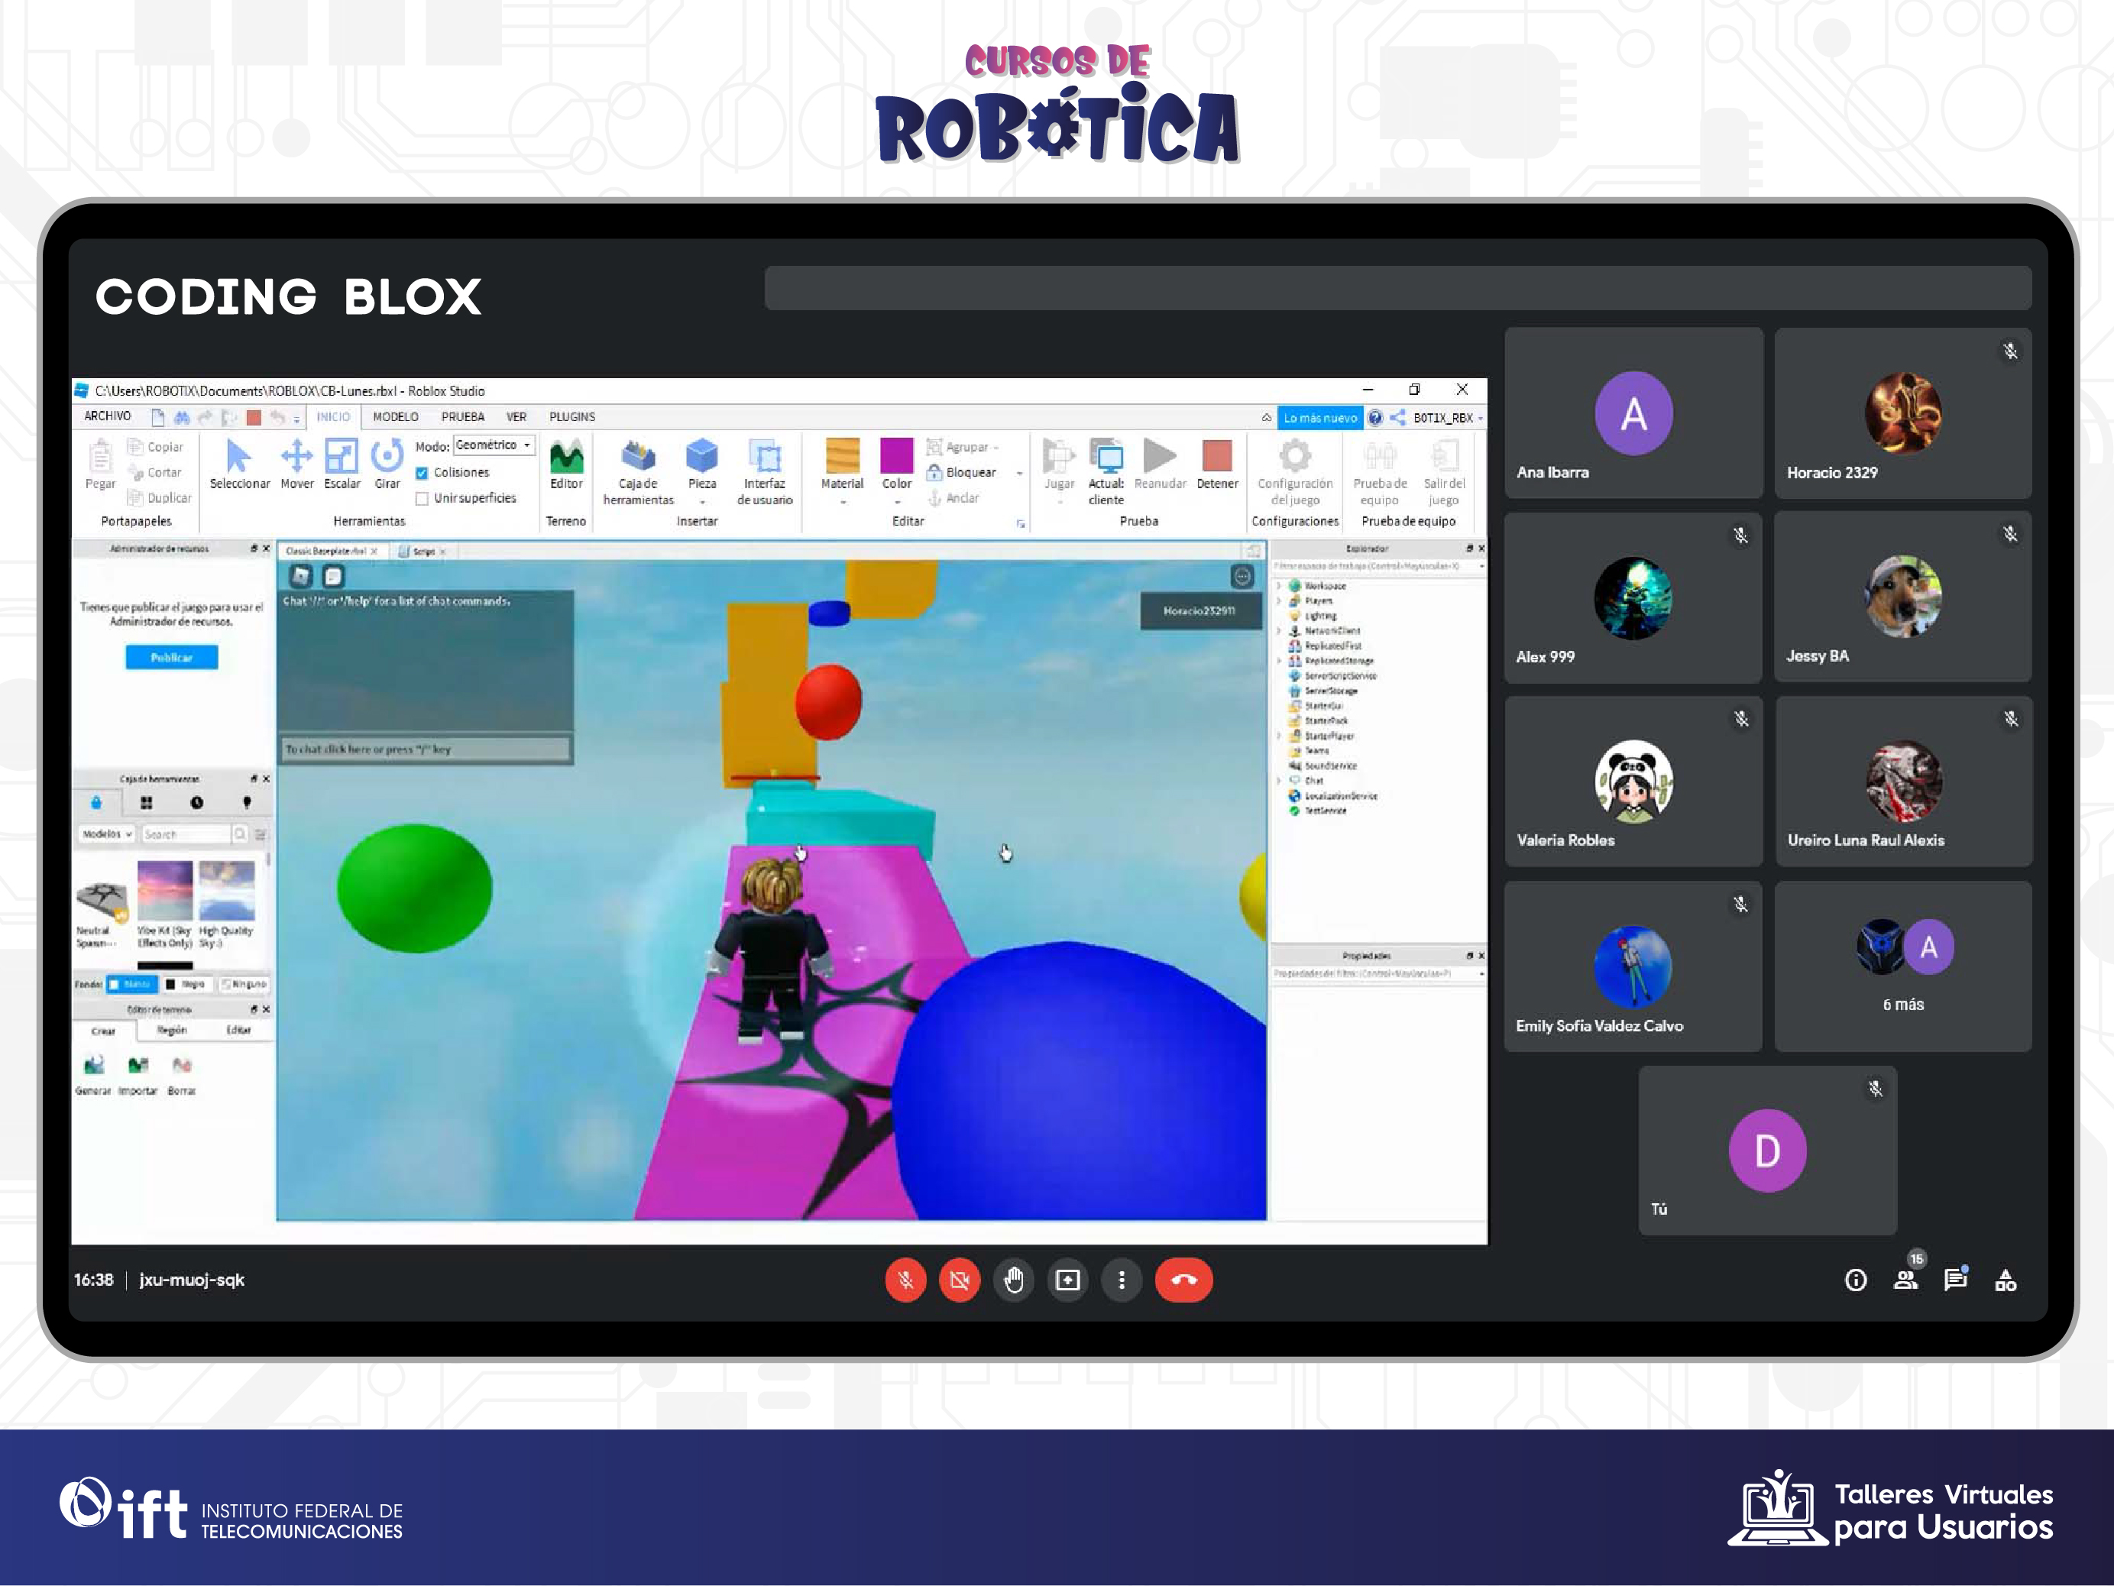Raise hand in the meeting
The image size is (2114, 1586).
tap(1014, 1280)
